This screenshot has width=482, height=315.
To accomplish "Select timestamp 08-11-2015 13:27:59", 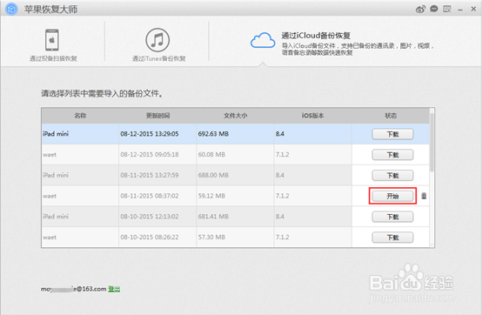I will (x=150, y=175).
